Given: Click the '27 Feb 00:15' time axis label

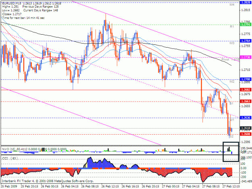Looking at the screenshot, I should pos(171,187).
